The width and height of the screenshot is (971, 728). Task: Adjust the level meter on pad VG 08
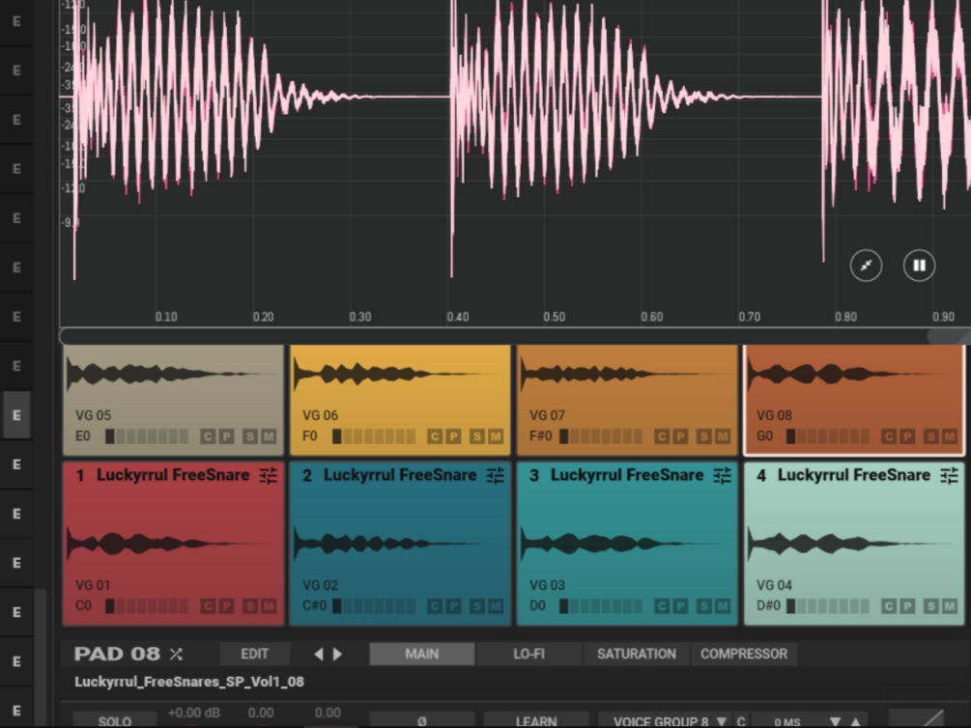pos(828,436)
